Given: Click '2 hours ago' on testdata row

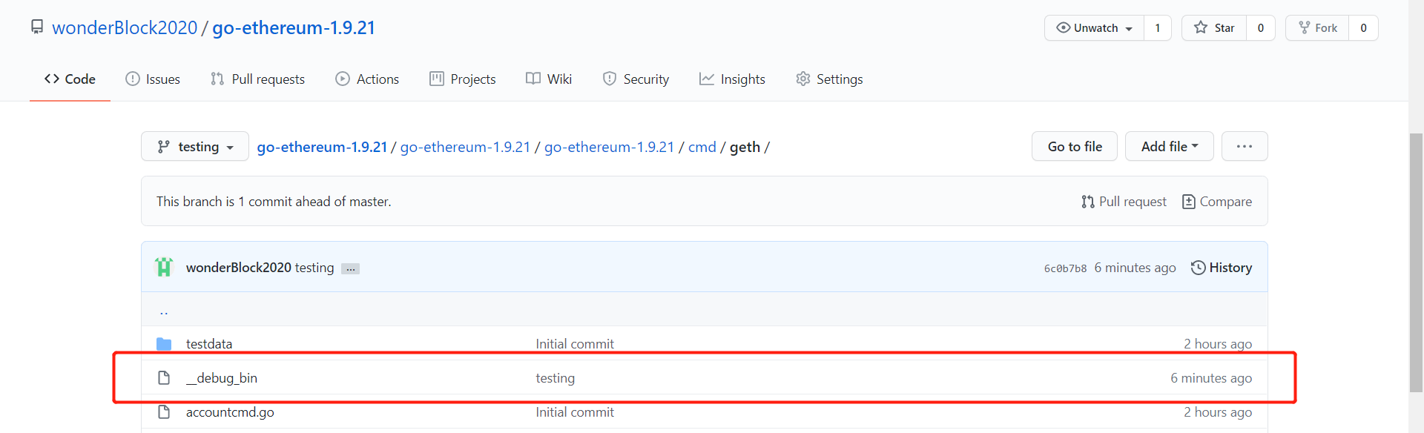Looking at the screenshot, I should point(1218,344).
